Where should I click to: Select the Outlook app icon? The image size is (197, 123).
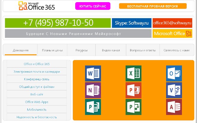[x=174, y=73]
